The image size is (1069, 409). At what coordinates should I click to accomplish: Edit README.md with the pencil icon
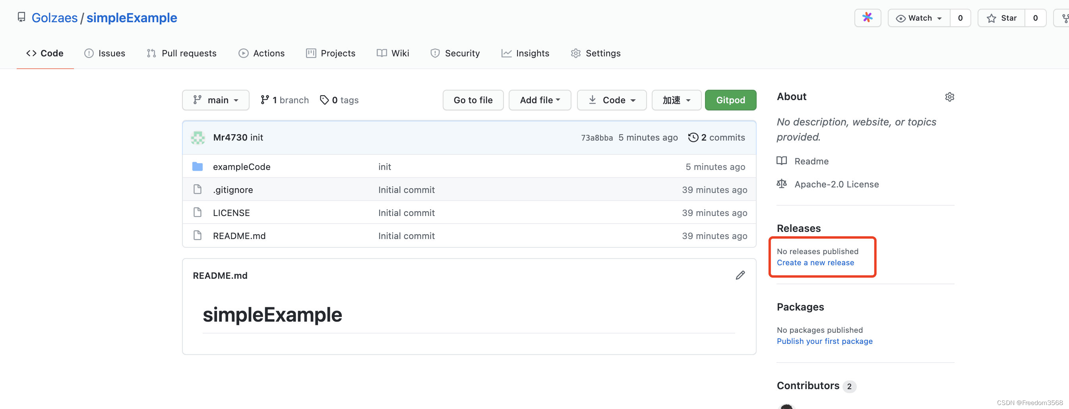[x=740, y=275]
